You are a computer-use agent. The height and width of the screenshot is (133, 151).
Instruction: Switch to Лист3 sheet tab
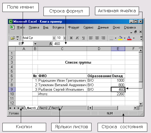click(55, 108)
